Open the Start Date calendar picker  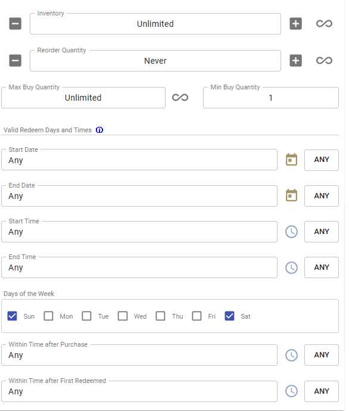(291, 160)
